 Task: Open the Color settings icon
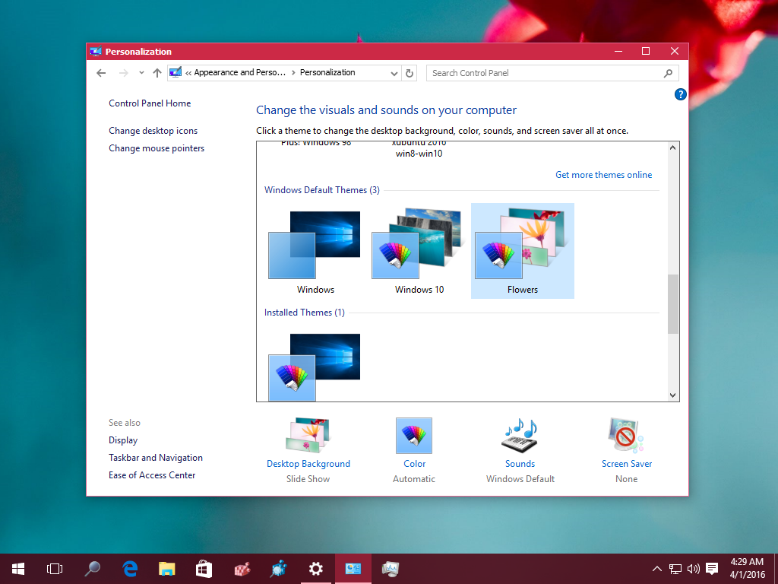414,436
